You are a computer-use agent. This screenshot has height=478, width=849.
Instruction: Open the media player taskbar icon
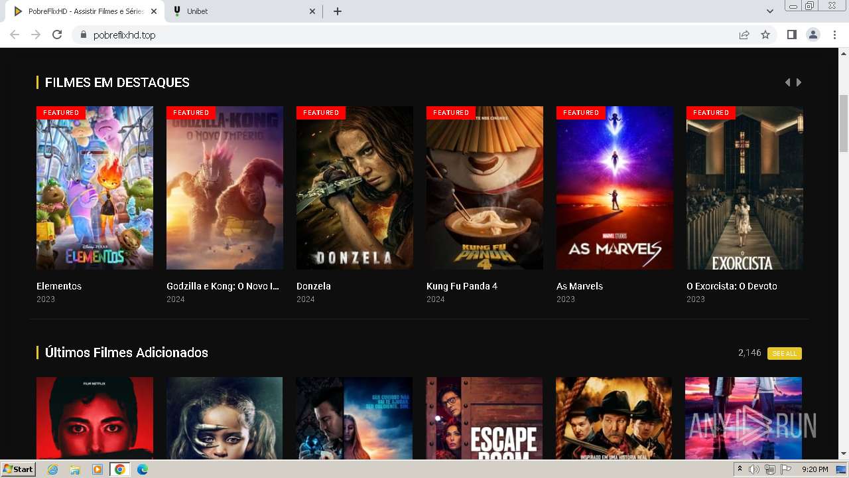(x=98, y=469)
